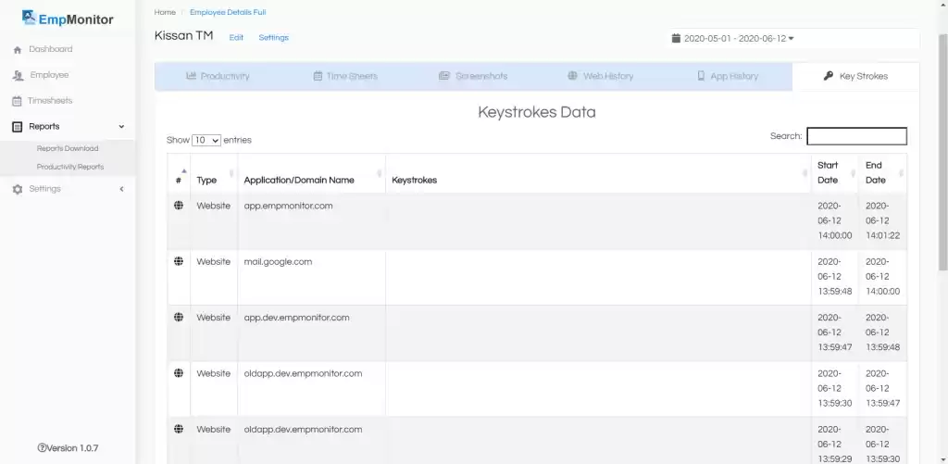This screenshot has height=464, width=948.
Task: Open Dashboard in the sidebar
Action: coord(51,50)
